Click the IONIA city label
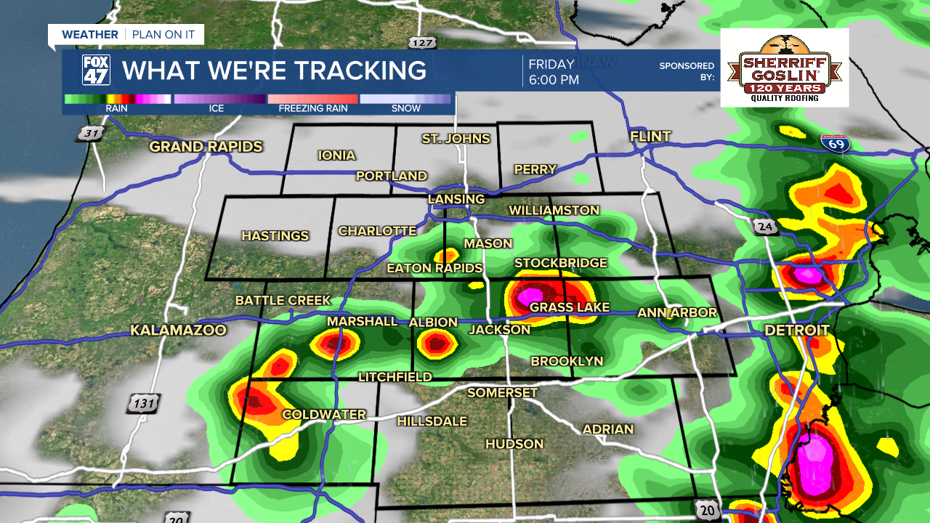This screenshot has width=930, height=523. pos(337,155)
